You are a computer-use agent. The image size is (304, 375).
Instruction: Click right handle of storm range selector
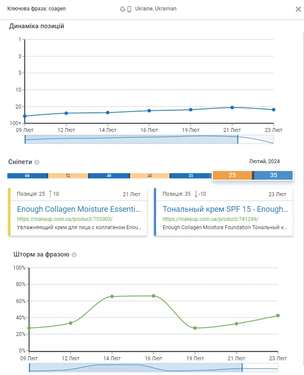tap(242, 368)
